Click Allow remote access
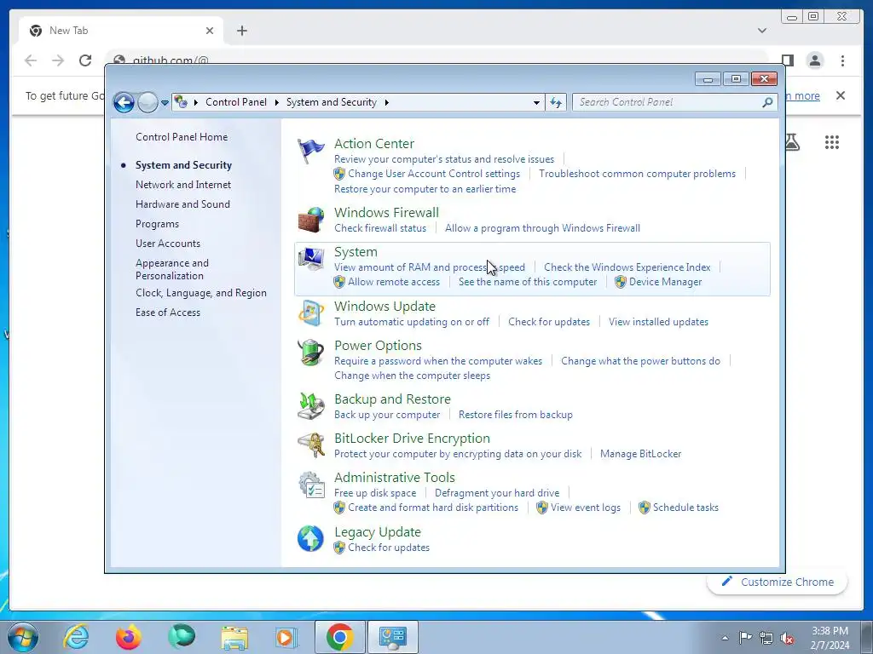This screenshot has height=654, width=873. point(394,282)
